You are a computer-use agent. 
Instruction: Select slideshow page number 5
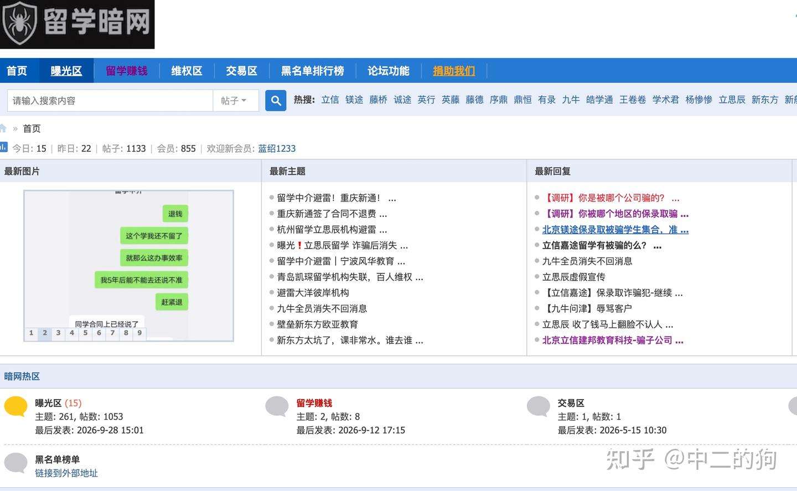[85, 333]
